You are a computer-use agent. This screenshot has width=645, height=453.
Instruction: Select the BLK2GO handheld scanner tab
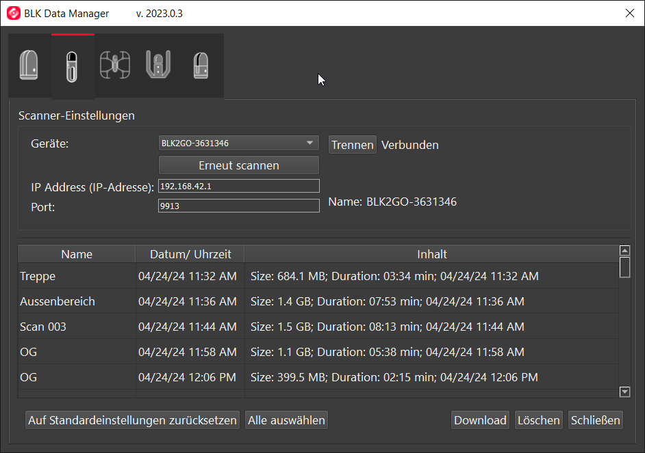(x=73, y=66)
